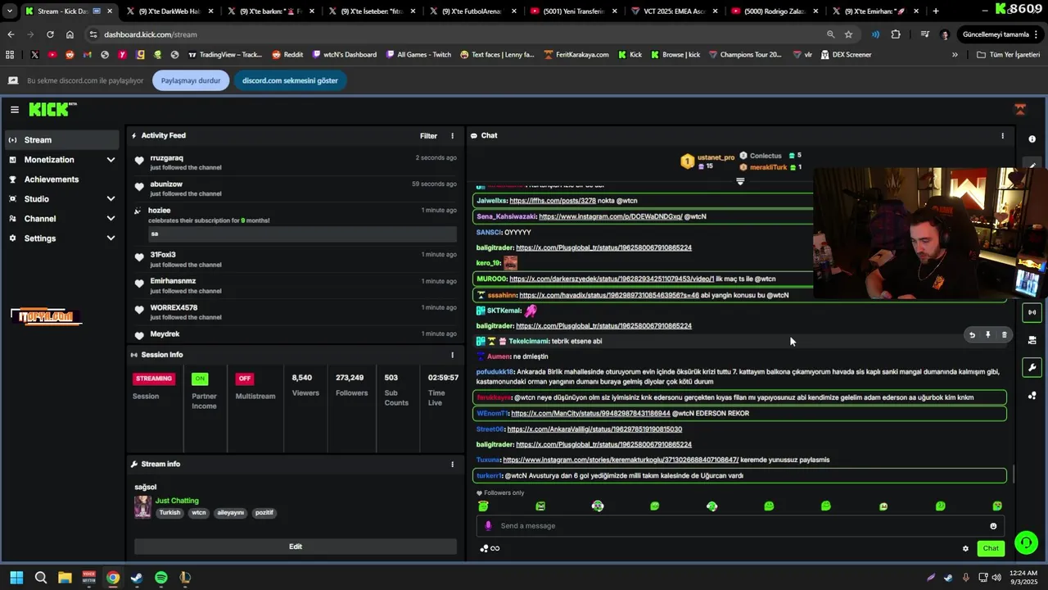Click the chat scrollbar thumb
Image resolution: width=1048 pixels, height=590 pixels.
[1014, 474]
